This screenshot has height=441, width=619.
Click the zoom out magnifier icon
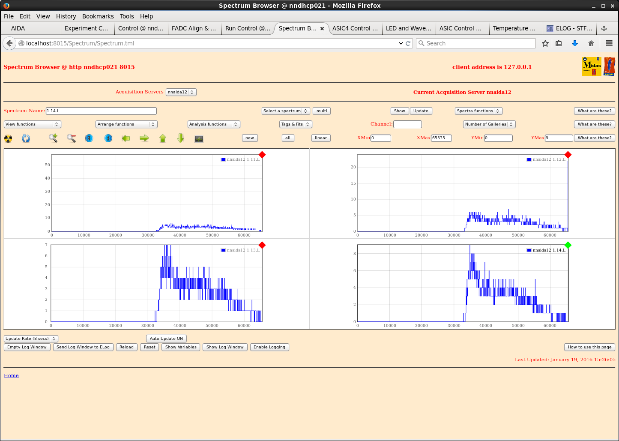point(72,138)
